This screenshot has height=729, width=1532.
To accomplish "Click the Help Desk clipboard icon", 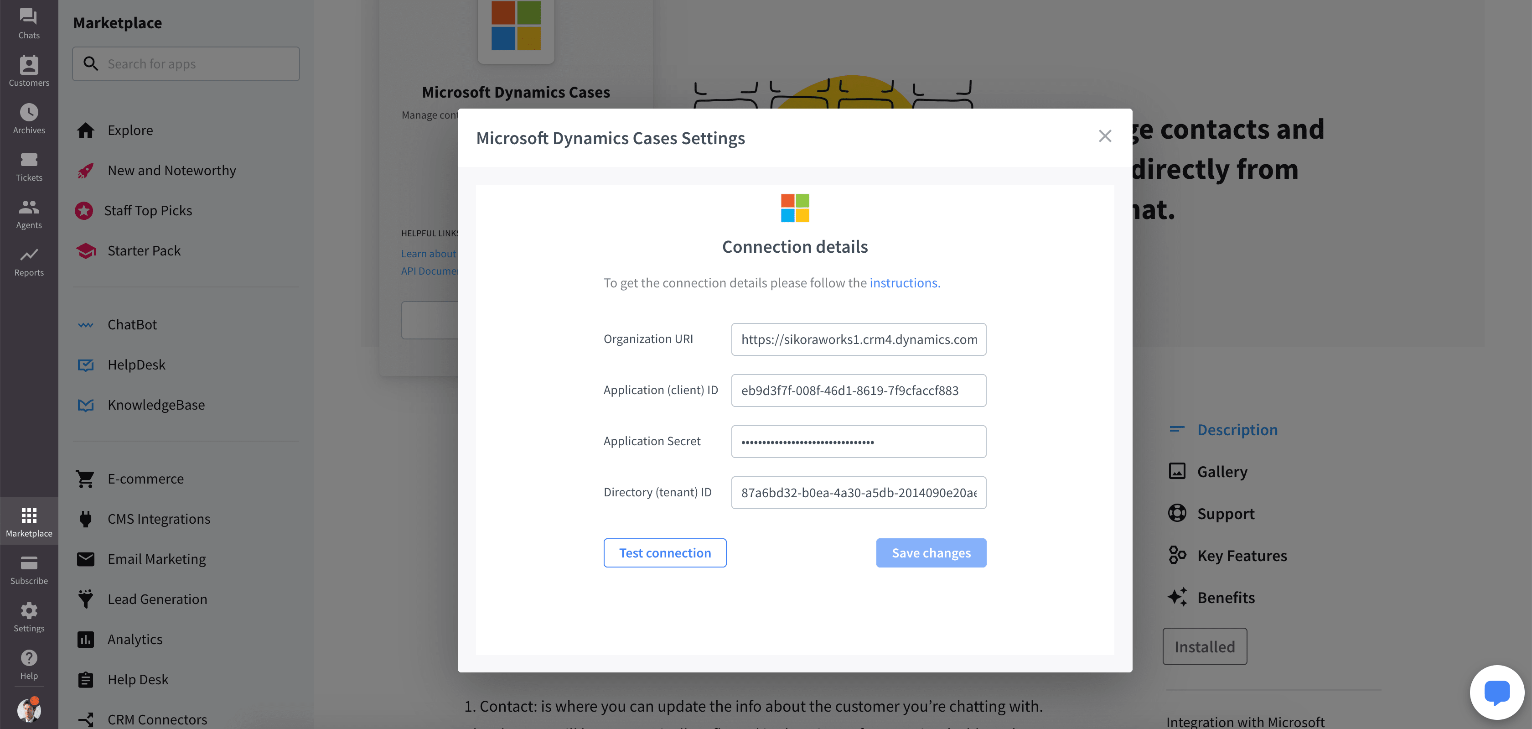I will coord(86,680).
